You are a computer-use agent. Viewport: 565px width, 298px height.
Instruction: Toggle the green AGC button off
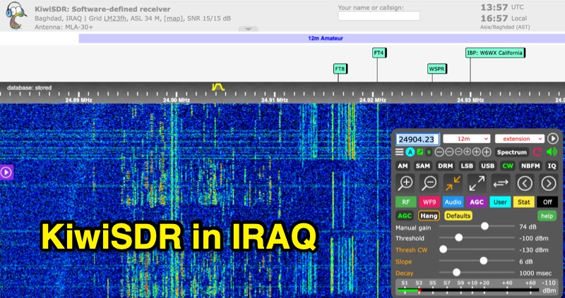click(404, 216)
